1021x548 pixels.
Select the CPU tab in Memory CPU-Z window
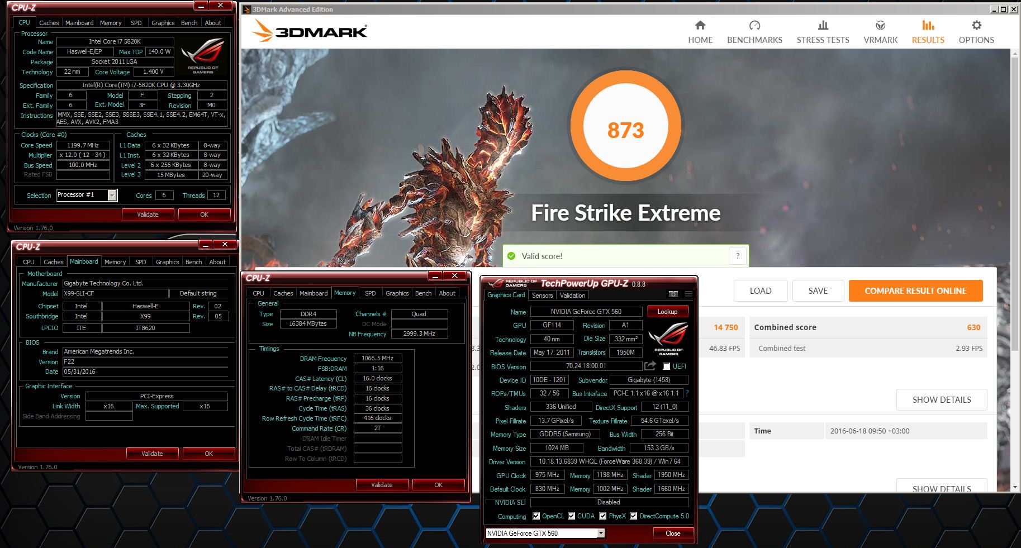coord(258,293)
